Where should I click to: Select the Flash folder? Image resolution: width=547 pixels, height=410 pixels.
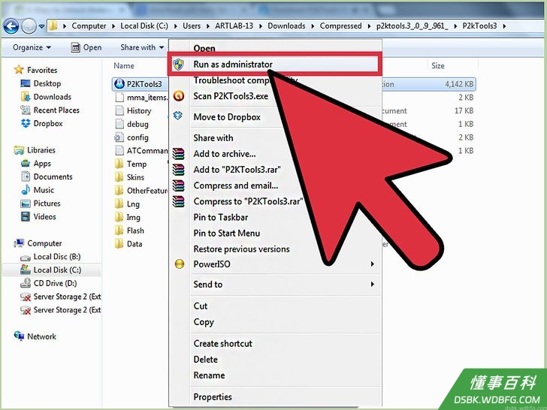pos(135,231)
